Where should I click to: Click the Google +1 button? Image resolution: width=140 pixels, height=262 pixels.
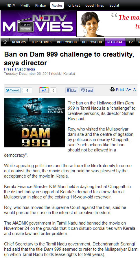(x=44, y=91)
